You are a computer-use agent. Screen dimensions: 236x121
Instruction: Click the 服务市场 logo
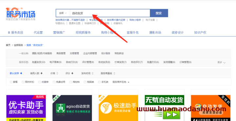coord(21,14)
